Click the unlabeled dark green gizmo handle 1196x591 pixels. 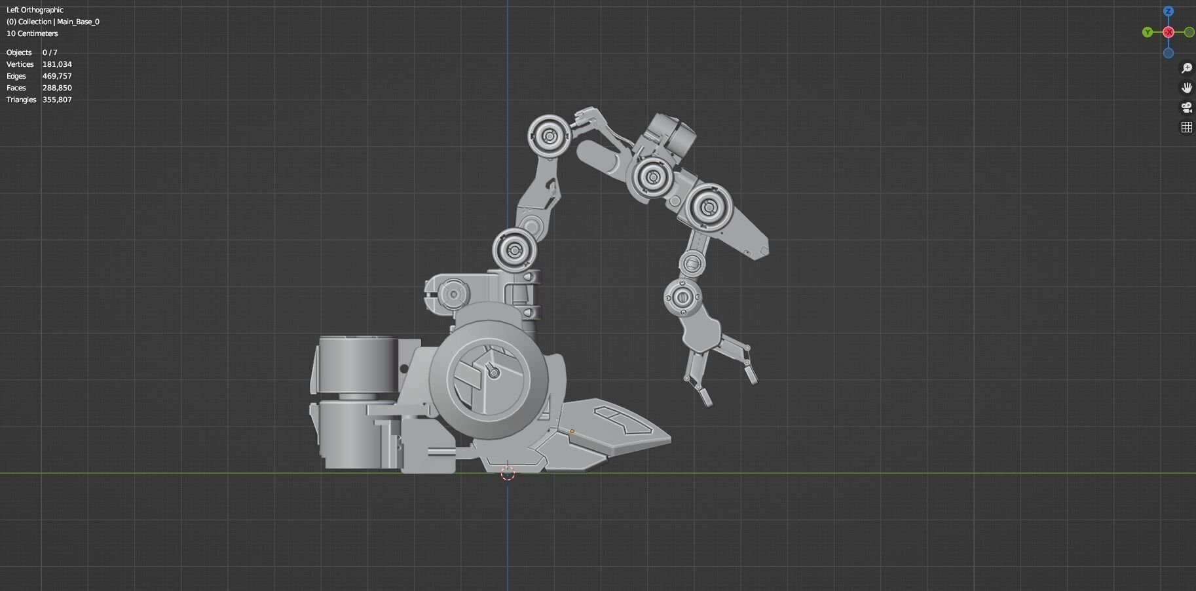point(1189,32)
